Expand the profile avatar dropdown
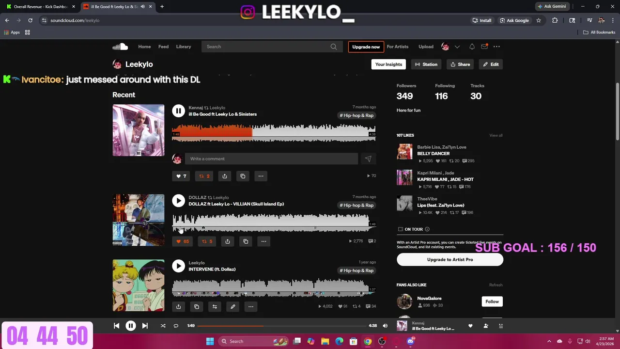 (457, 47)
